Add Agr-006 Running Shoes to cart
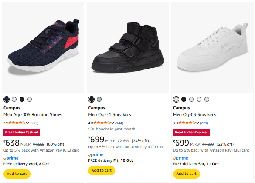Viewport: 255px width, 183px height. pyautogui.click(x=17, y=174)
